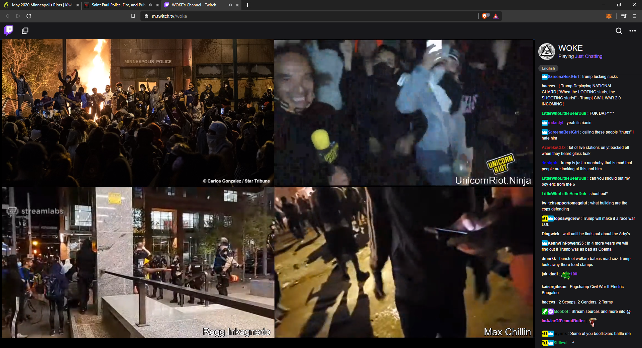Screen dimensions: 642x348
Task: Click username SareenaBestGirl on 'trump fucking sucks'
Action: click(563, 77)
